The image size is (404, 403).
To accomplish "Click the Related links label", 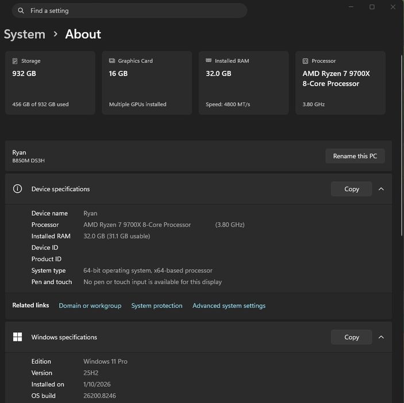I will 30,305.
